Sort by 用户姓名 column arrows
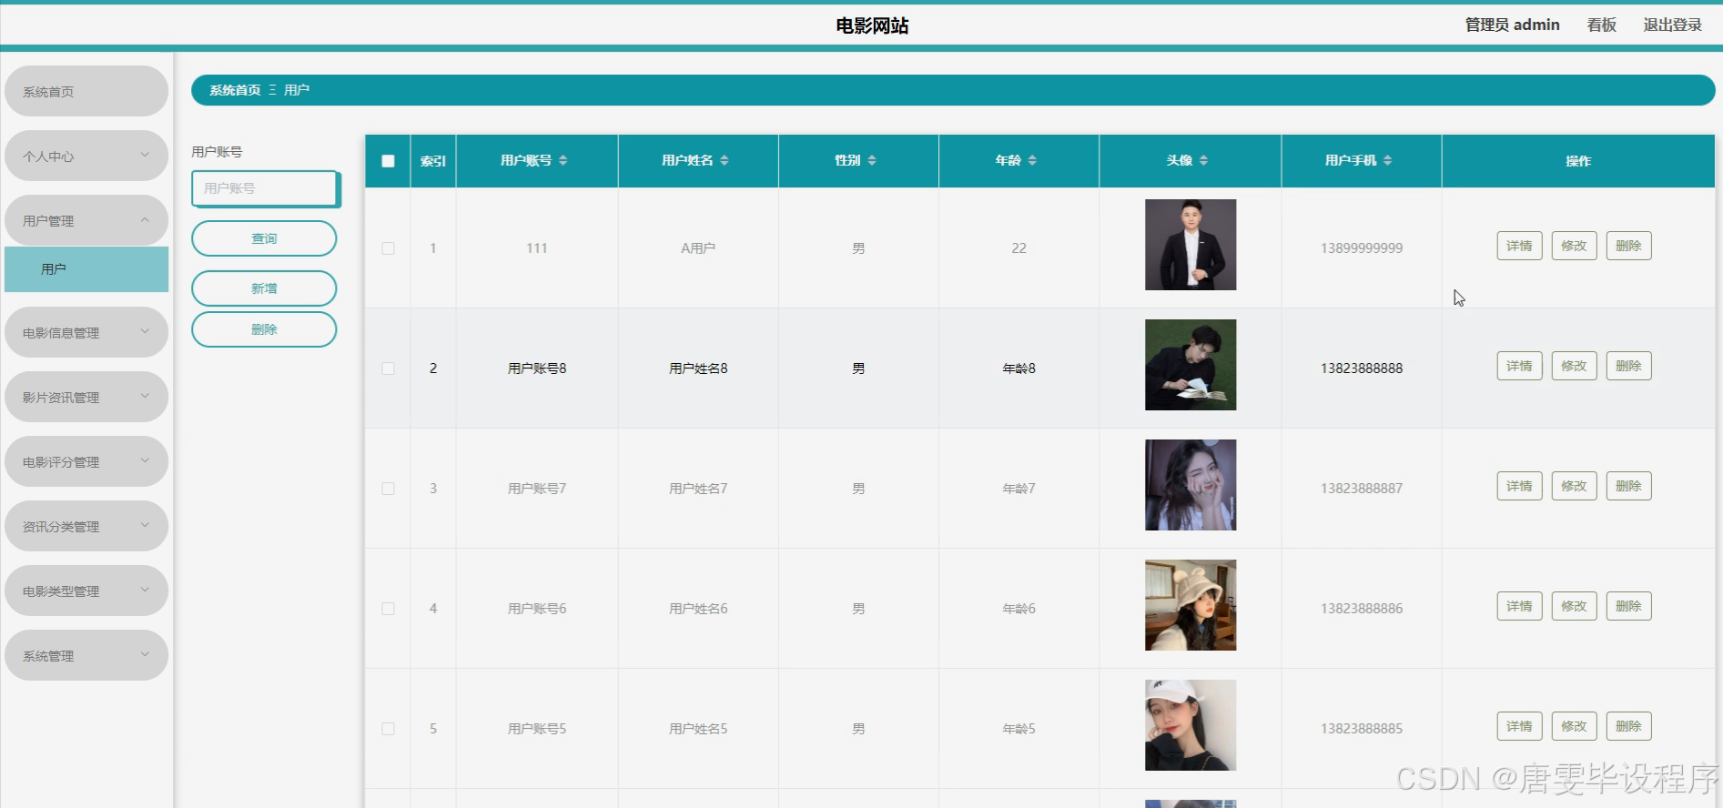Screen dimensions: 1723x808 (x=725, y=160)
